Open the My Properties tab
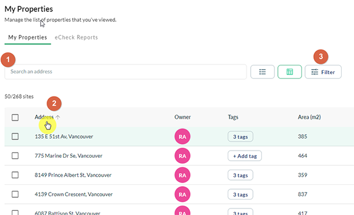The width and height of the screenshot is (354, 215). [28, 37]
